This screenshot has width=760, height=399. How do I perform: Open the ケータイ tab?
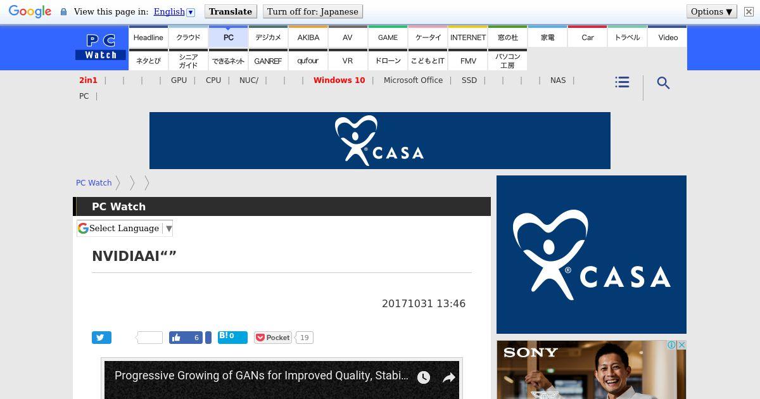point(428,37)
